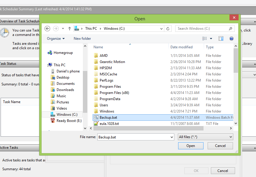The height and width of the screenshot is (177, 256).
Task: Open the File name history dropdown
Action: [172, 137]
